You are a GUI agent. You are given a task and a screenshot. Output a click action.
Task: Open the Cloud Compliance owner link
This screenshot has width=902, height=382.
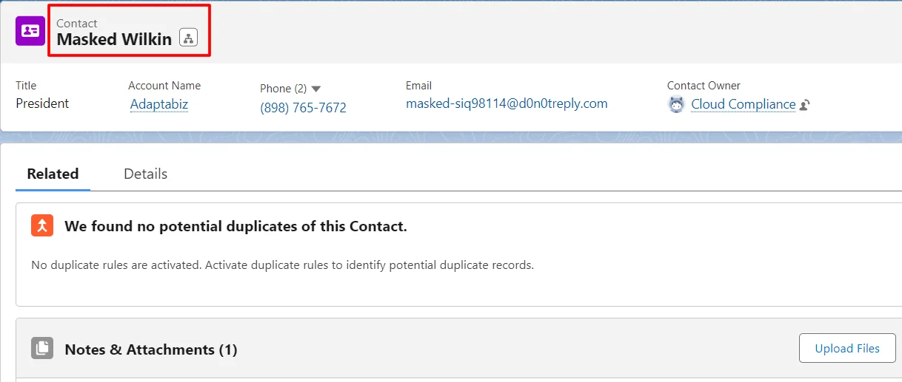743,104
